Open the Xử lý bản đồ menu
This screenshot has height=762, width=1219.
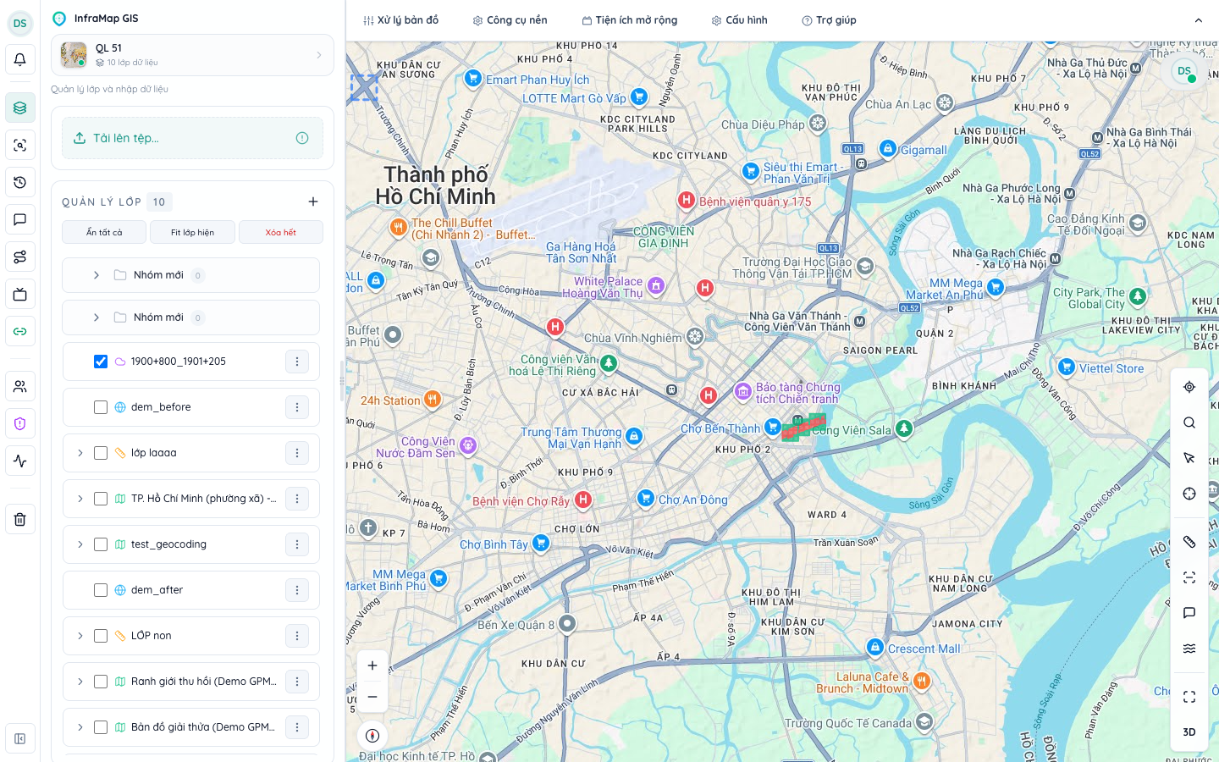[x=401, y=20]
